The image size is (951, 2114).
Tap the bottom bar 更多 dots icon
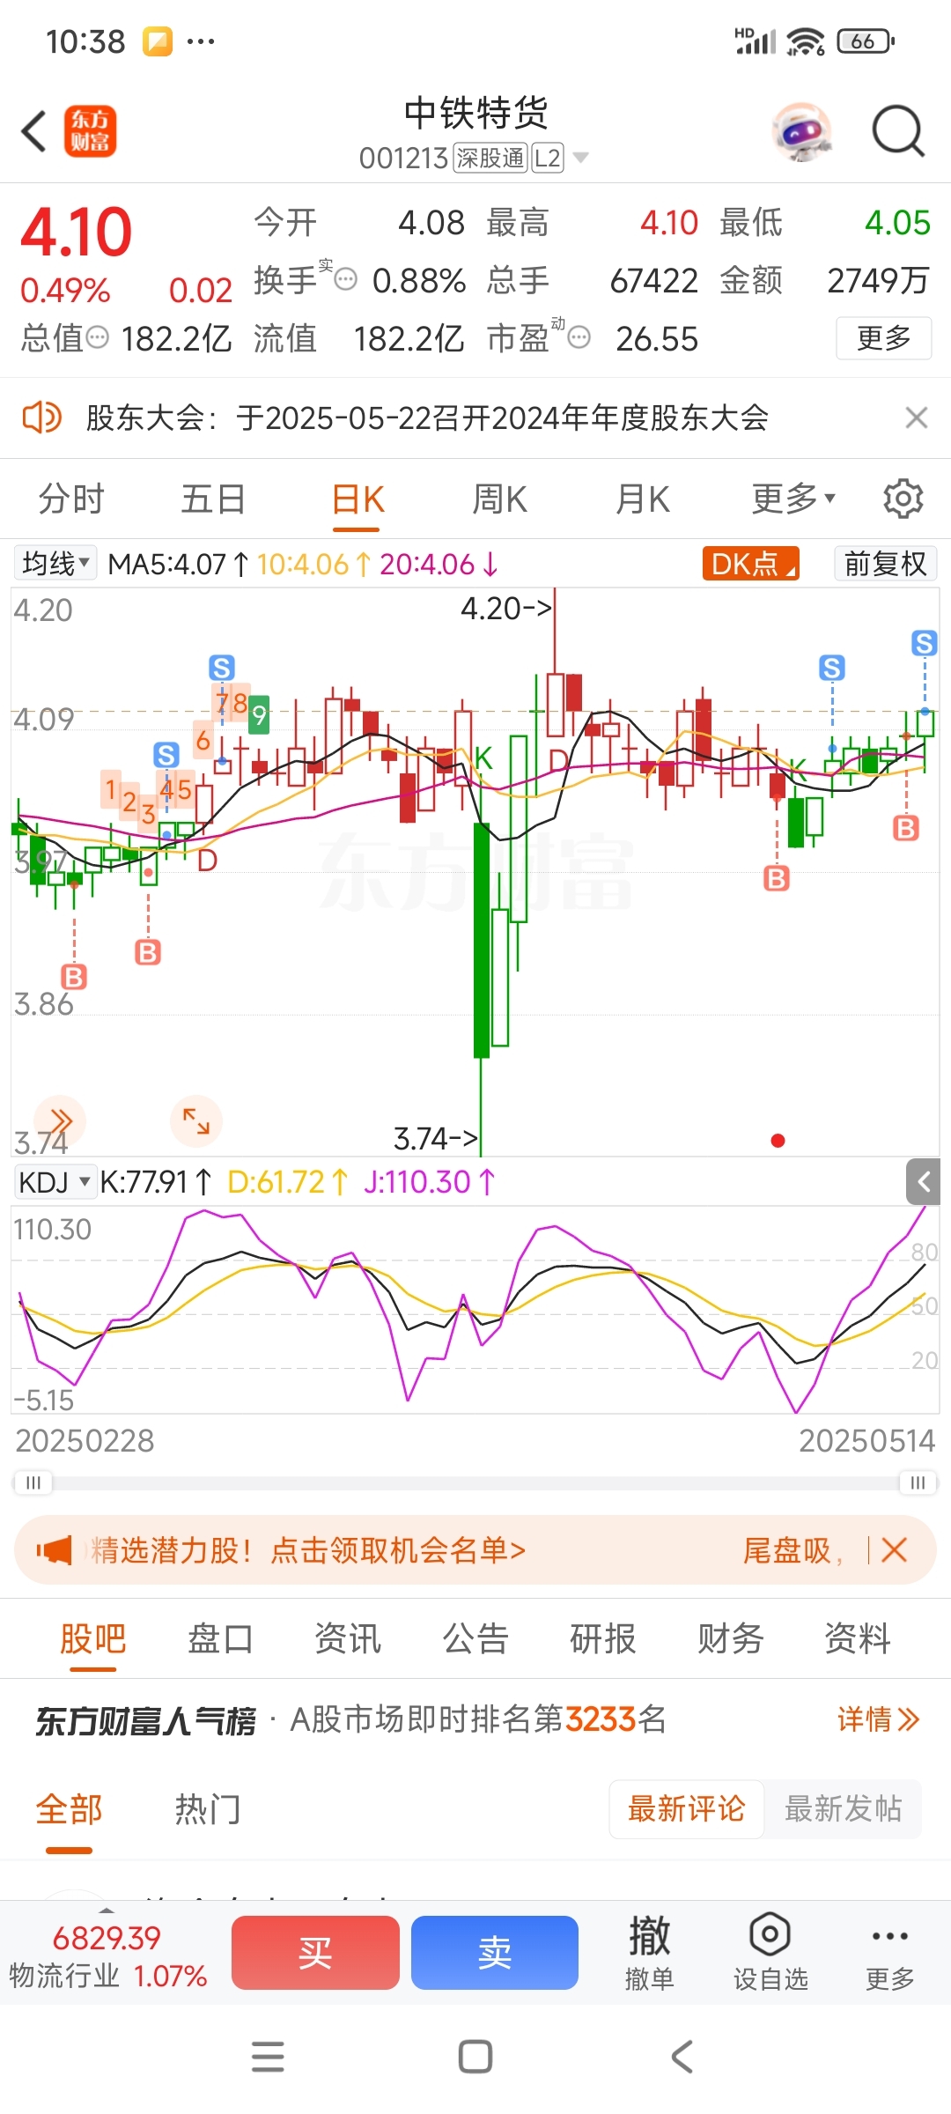coord(889,1954)
